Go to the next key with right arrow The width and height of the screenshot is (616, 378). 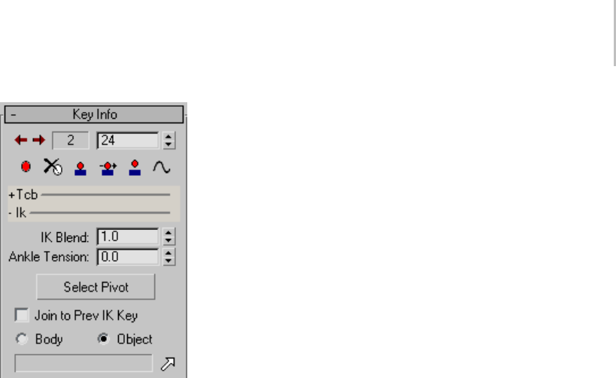[38, 140]
